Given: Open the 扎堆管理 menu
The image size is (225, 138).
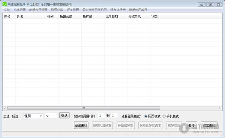Looking at the screenshot, I should (x=19, y=10).
